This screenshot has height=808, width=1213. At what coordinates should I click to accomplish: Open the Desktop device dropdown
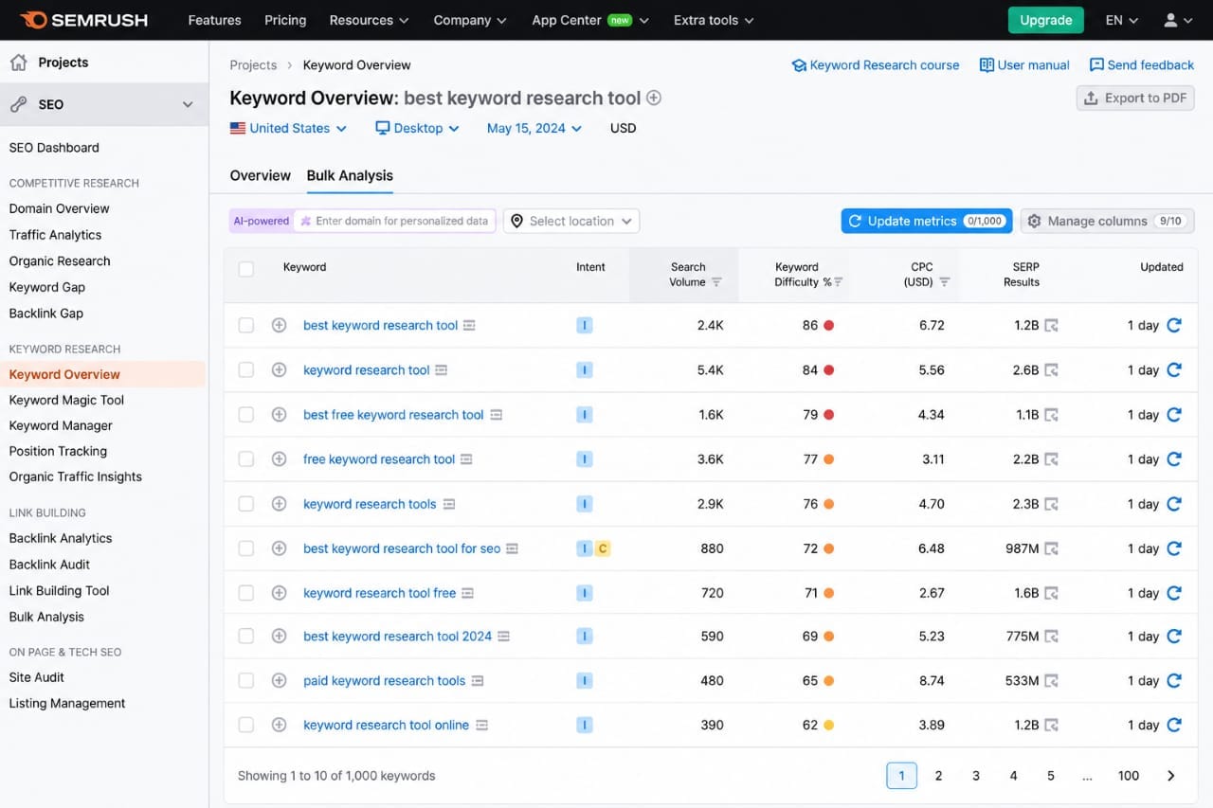pos(418,128)
